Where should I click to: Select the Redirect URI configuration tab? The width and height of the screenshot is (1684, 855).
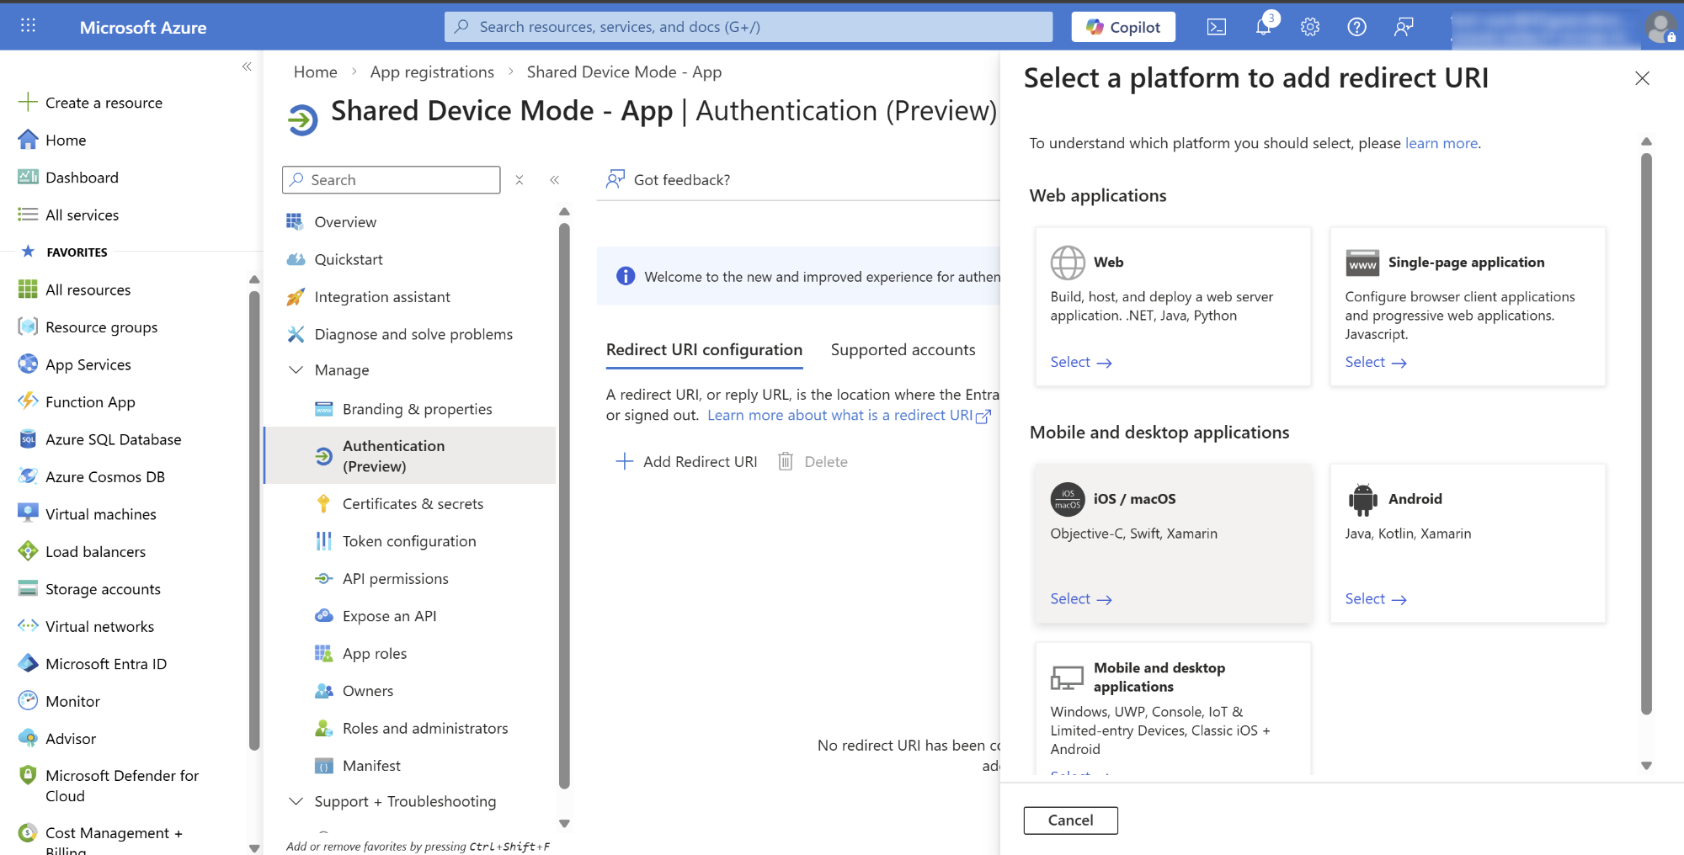[x=704, y=350]
